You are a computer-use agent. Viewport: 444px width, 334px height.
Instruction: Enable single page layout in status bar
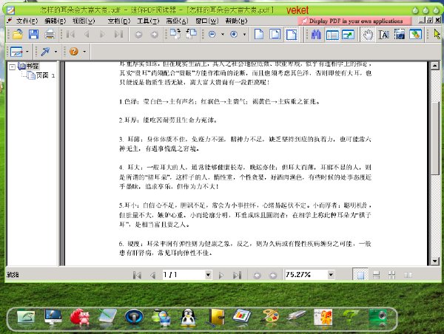(x=360, y=275)
